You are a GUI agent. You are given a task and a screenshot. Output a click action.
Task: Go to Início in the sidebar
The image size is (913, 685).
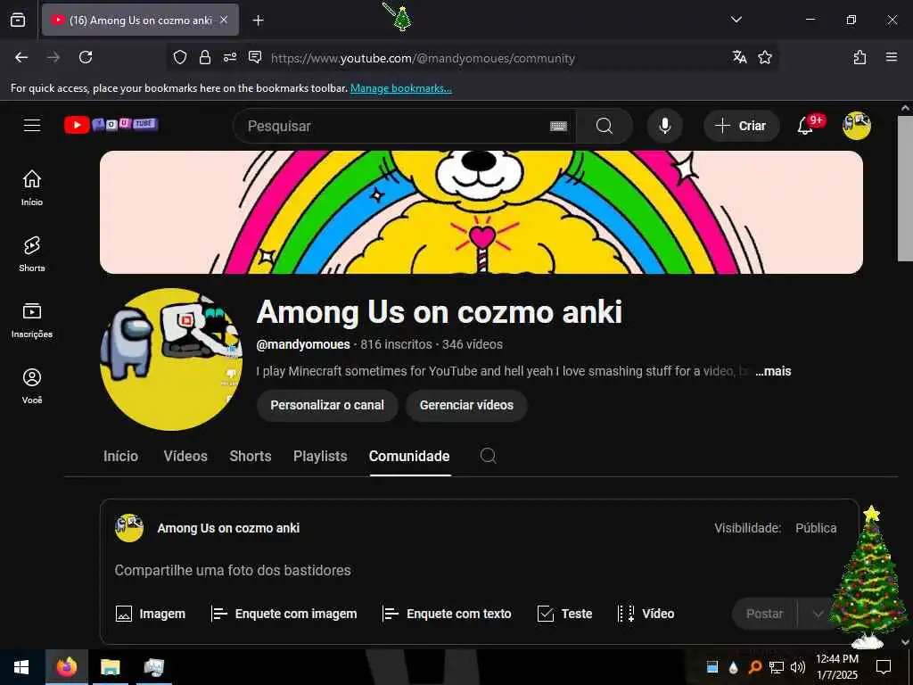pyautogui.click(x=32, y=188)
